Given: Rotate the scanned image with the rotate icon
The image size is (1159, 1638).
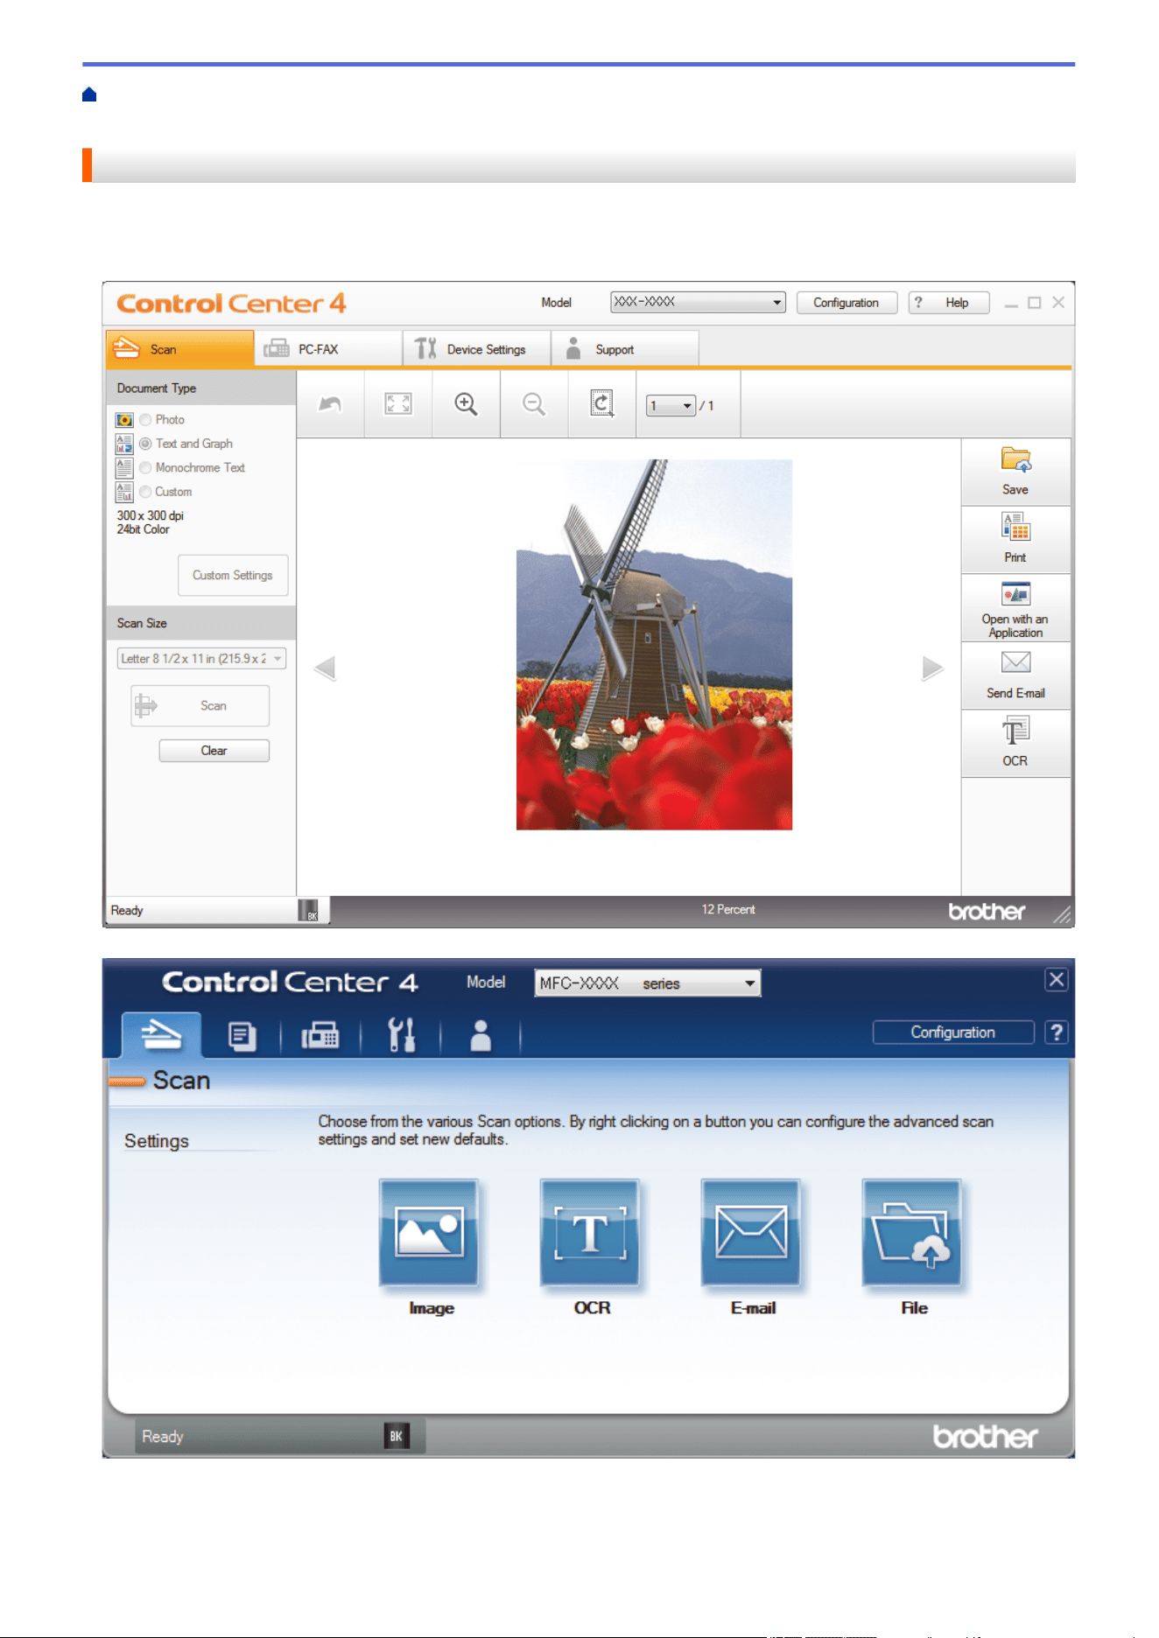Looking at the screenshot, I should 602,403.
